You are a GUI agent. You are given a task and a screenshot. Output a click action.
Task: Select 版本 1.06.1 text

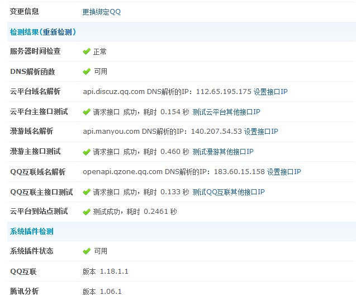point(102,291)
